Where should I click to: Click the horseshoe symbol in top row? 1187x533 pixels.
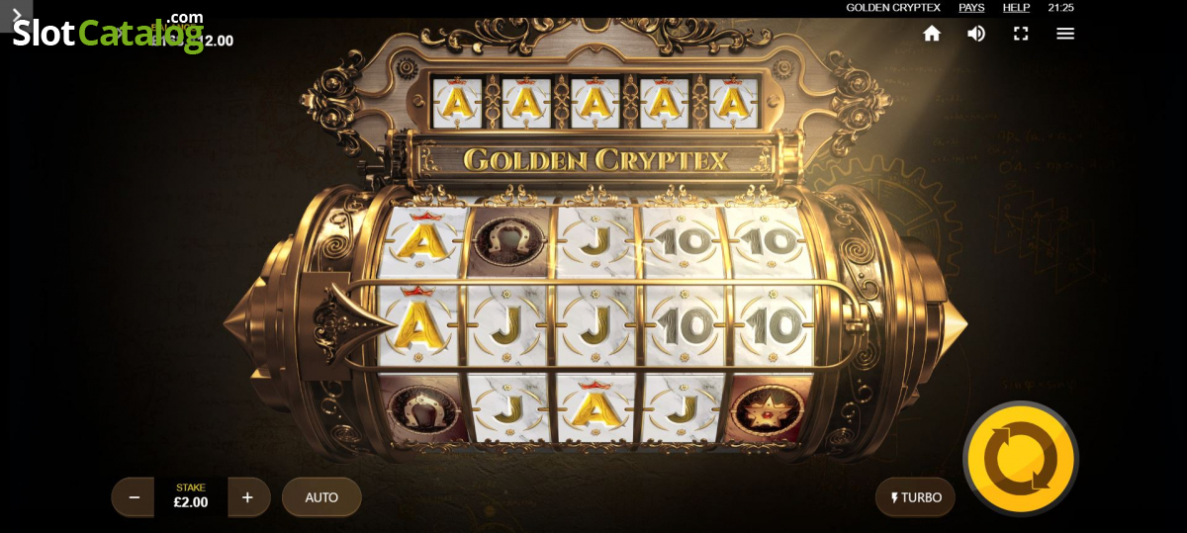(508, 240)
